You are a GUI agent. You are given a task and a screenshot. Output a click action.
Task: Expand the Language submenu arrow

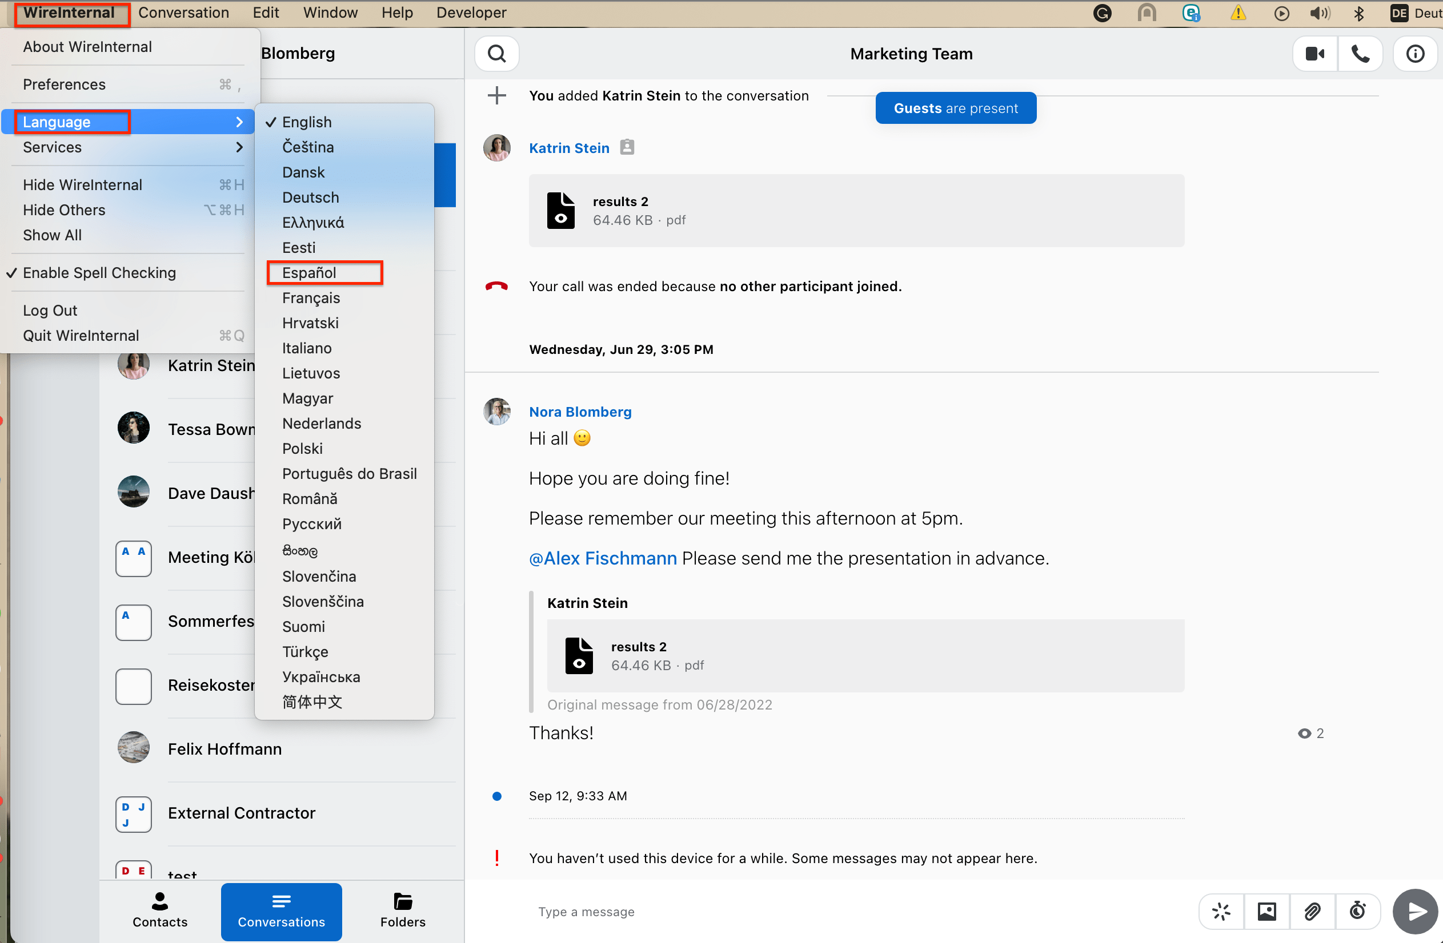[239, 122]
